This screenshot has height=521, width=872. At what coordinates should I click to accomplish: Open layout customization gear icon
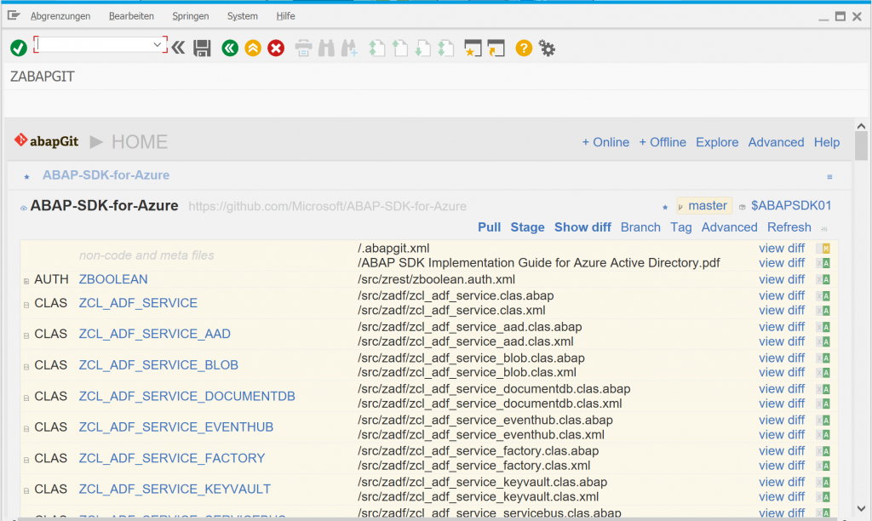548,49
